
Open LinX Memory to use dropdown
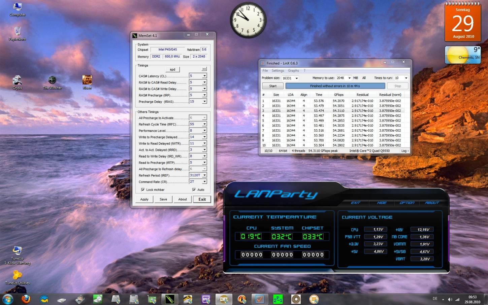pos(349,78)
